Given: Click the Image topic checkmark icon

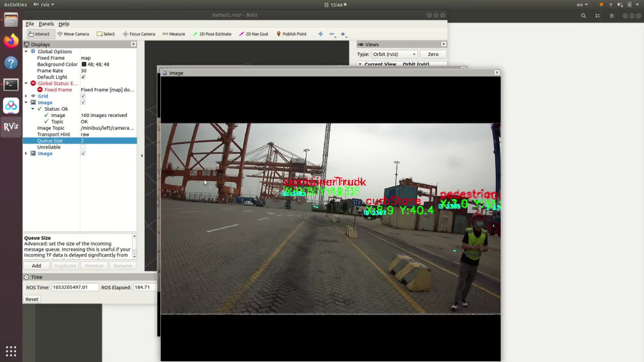Looking at the screenshot, I should pos(46,115).
